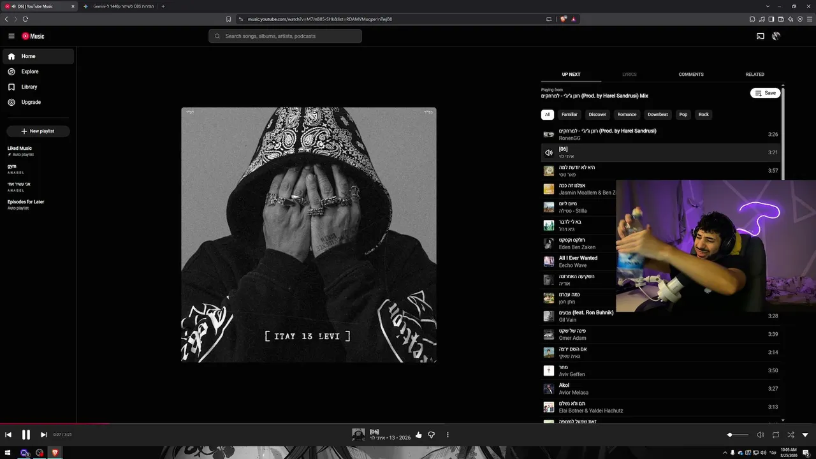The height and width of the screenshot is (459, 816).
Task: Adjust the volume slider
Action: click(738, 435)
